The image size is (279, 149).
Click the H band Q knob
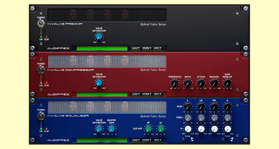coord(228,129)
